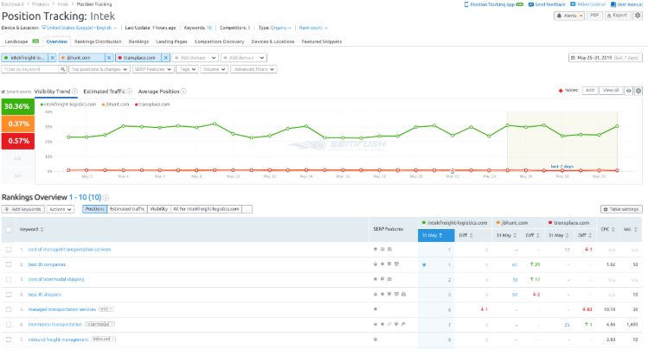
Task: Open the cost of intermodal shipping keyword link
Action: click(x=56, y=279)
